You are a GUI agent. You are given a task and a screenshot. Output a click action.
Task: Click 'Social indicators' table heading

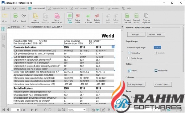click(x=23, y=88)
